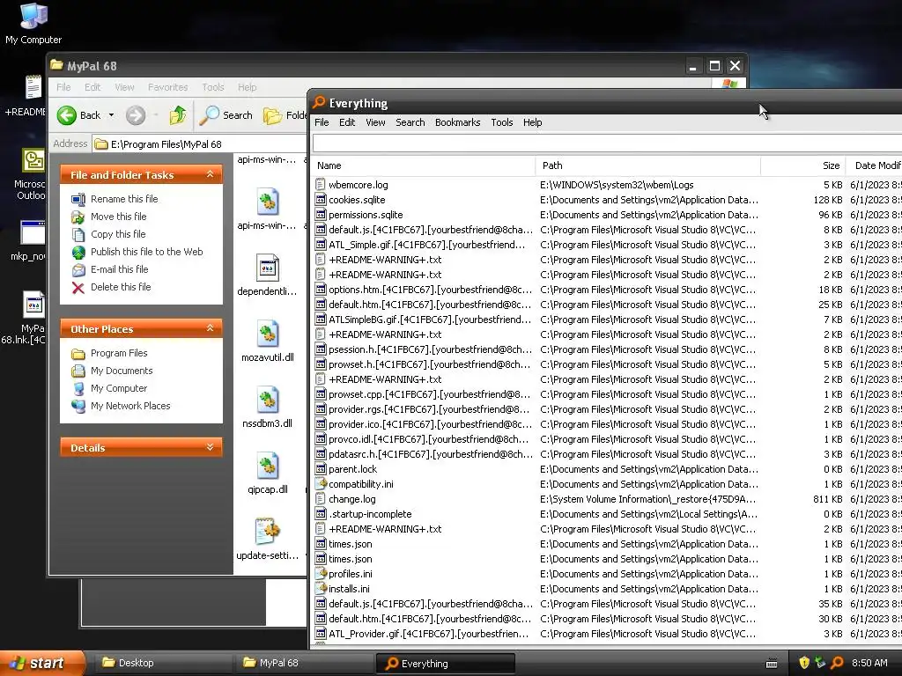Go to My Network Places link
This screenshot has width=902, height=676.
pos(130,406)
